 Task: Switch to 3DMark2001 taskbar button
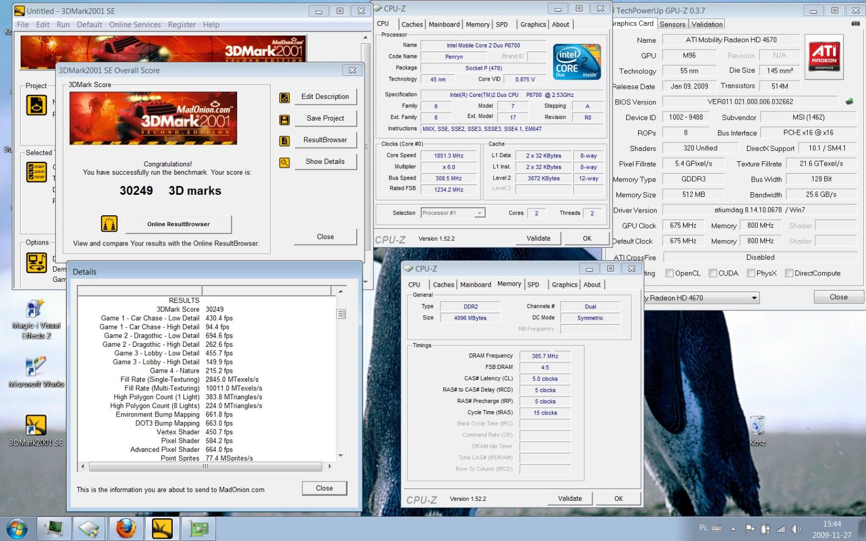tap(162, 529)
